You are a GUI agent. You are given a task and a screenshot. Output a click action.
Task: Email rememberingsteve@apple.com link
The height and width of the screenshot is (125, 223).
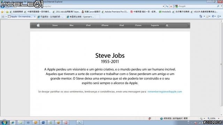point(165,92)
